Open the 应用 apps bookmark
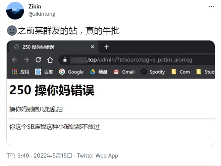221x166 pixels. pos(21,72)
